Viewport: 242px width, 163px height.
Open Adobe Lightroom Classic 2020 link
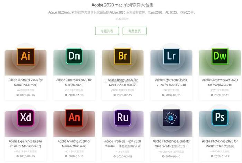tap(171, 82)
